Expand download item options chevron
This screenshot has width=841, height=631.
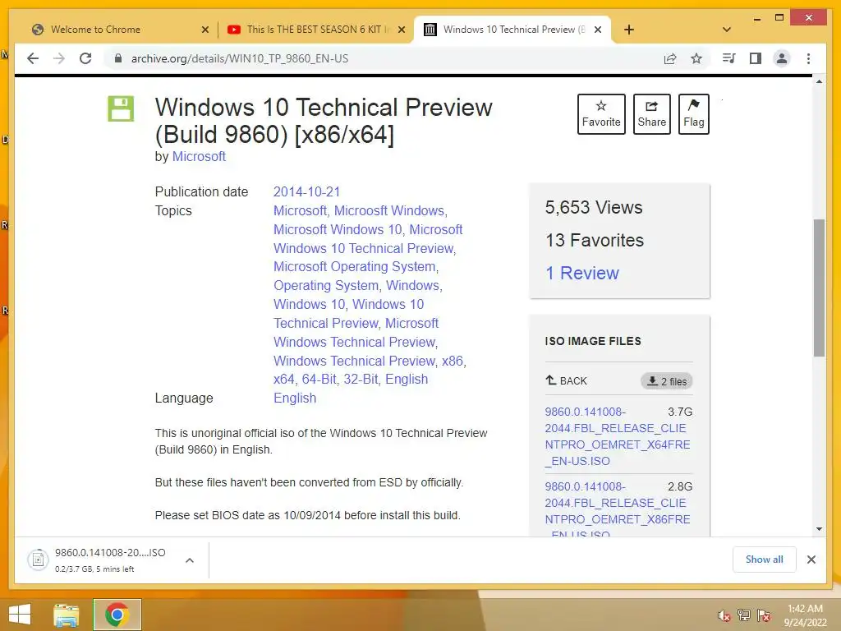click(190, 560)
